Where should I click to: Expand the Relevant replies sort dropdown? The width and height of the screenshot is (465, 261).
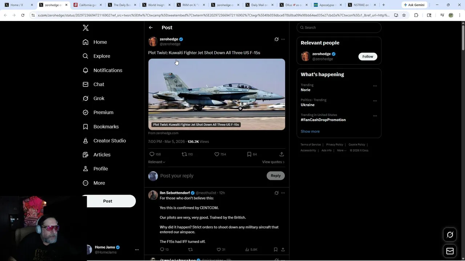tap(157, 162)
